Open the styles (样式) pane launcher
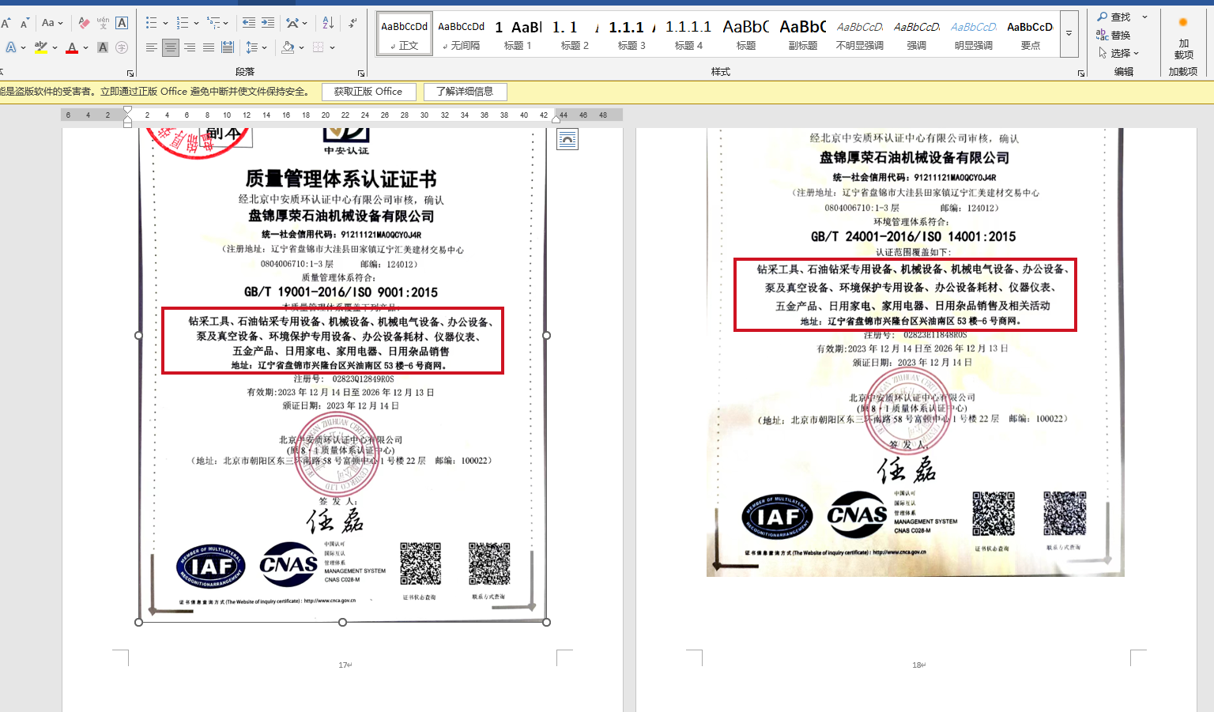Screen dimensions: 1214x712 click(x=1081, y=73)
